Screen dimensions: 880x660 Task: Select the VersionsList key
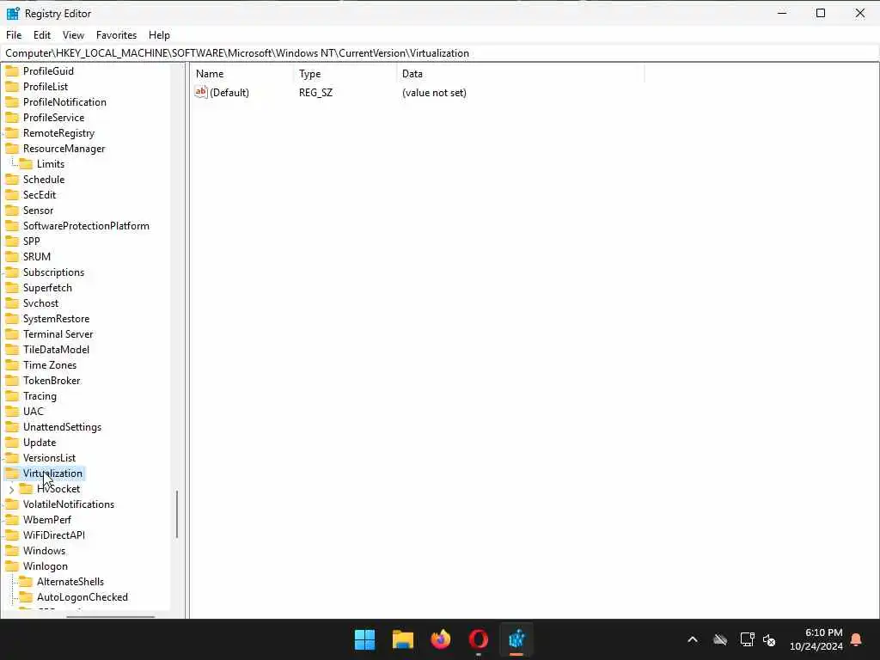click(49, 458)
